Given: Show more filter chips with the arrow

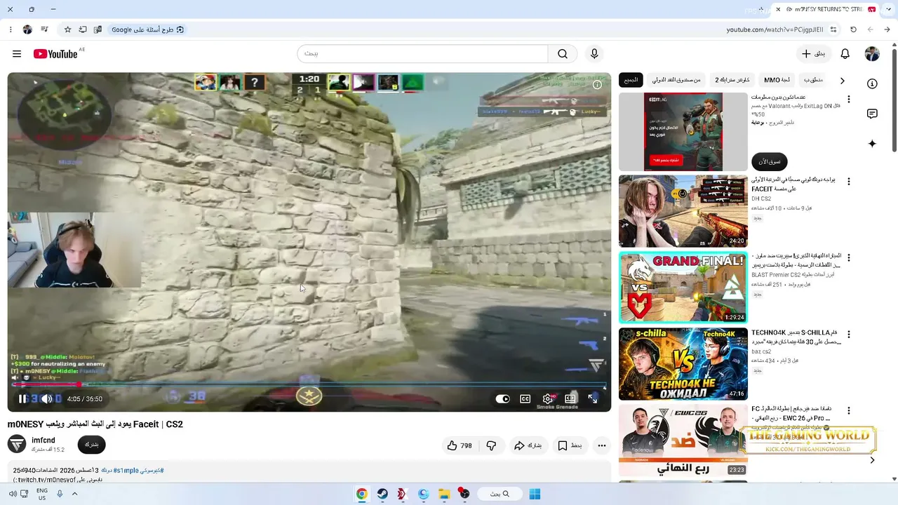Looking at the screenshot, I should [x=843, y=81].
